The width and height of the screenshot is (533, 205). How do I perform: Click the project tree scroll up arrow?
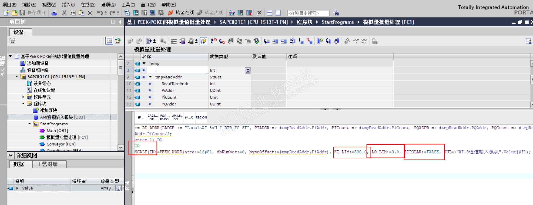(121, 57)
